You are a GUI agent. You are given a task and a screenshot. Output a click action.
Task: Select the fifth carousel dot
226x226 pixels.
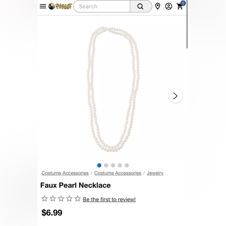(127, 165)
